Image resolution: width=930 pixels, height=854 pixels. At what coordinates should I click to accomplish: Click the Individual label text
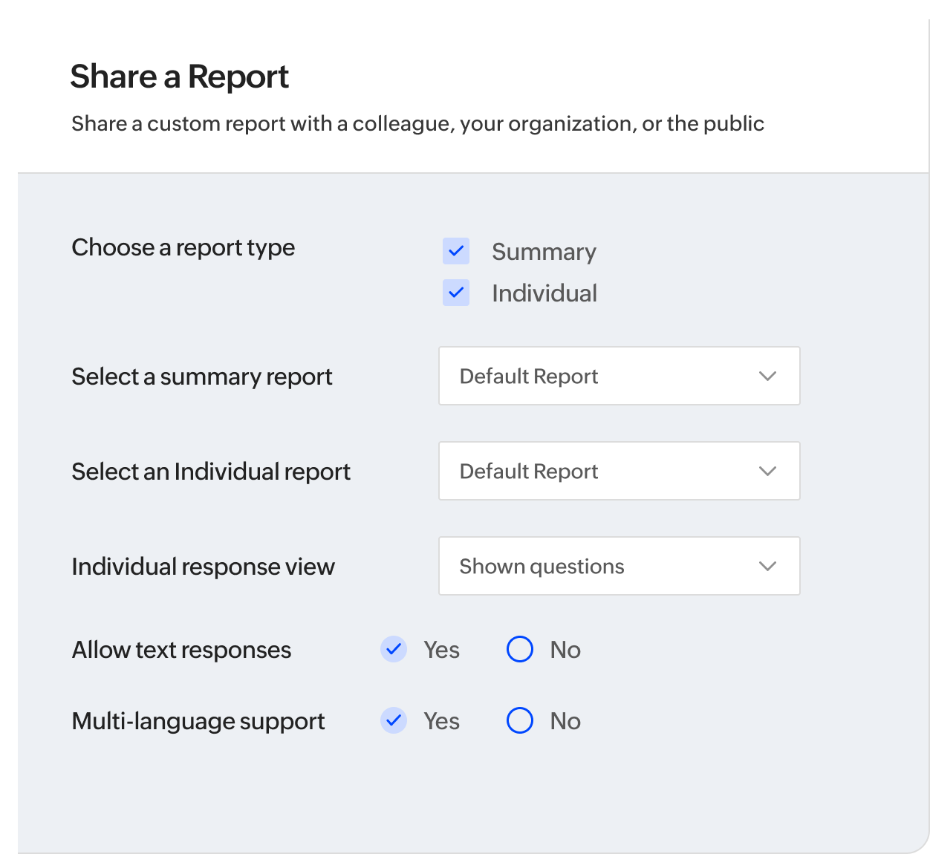pos(544,293)
